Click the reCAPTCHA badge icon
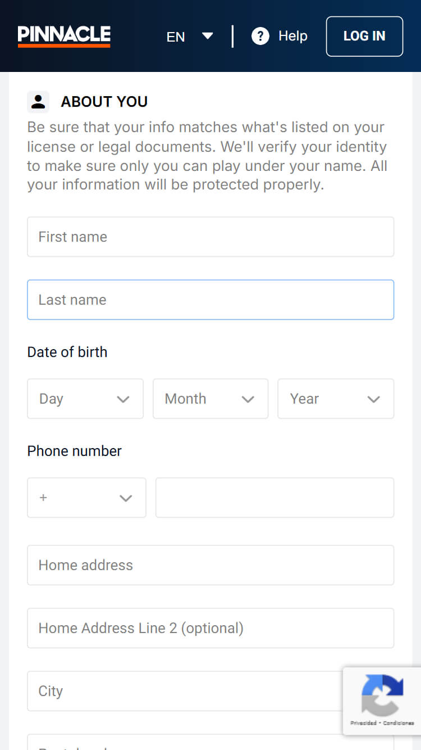 (382, 695)
